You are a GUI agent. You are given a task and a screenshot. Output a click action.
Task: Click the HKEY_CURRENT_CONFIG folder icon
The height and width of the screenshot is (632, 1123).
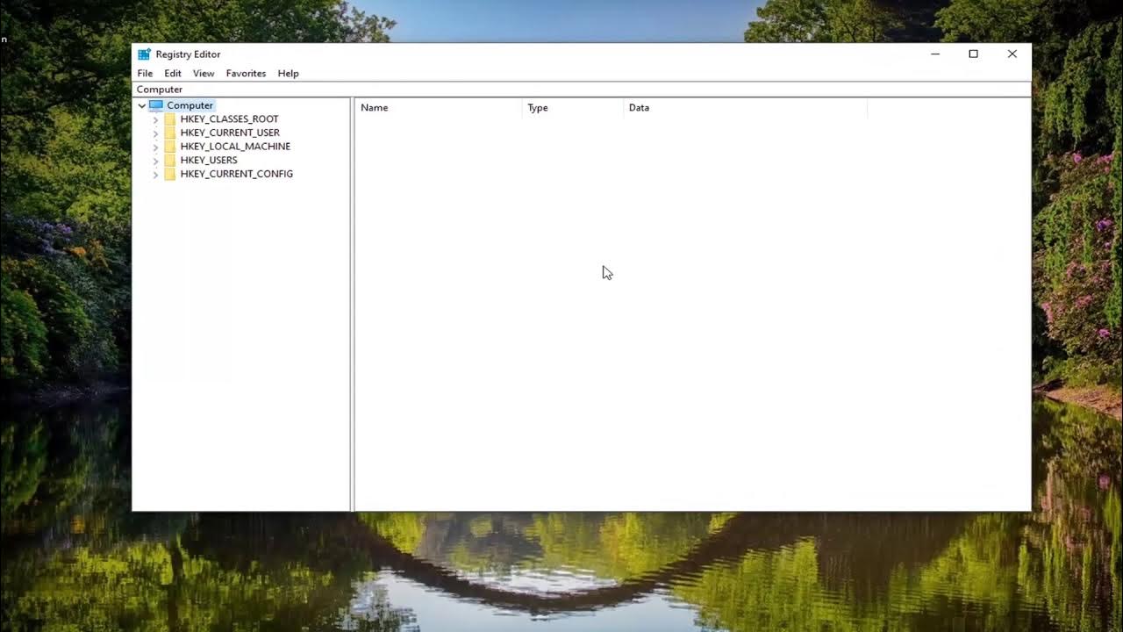click(170, 174)
